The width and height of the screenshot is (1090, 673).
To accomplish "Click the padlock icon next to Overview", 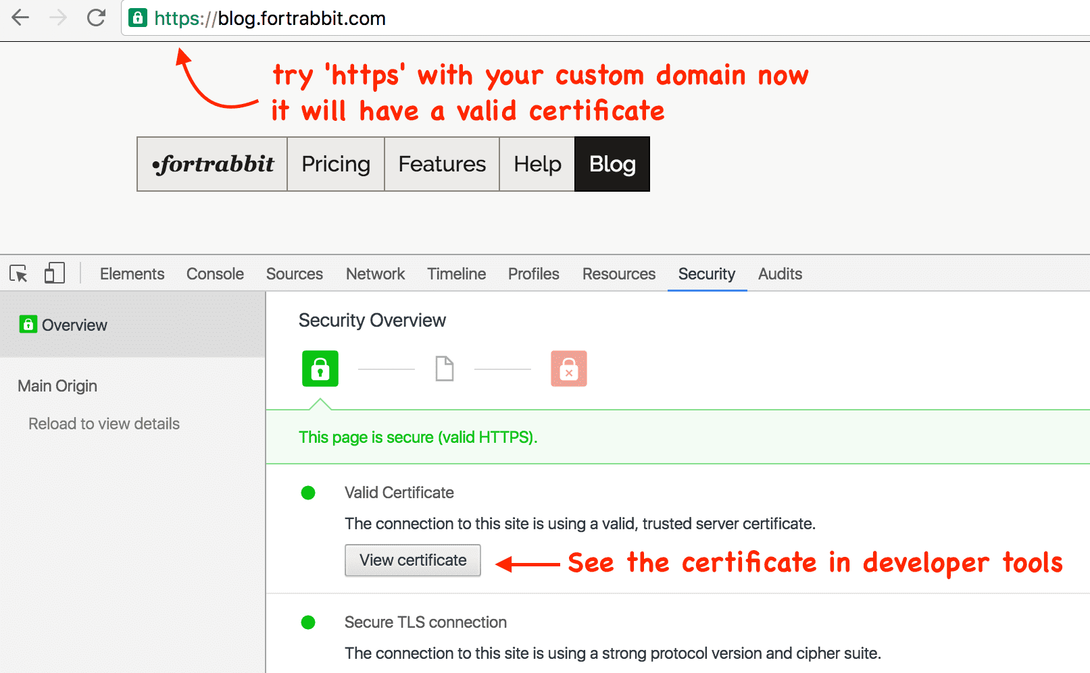I will tap(27, 325).
